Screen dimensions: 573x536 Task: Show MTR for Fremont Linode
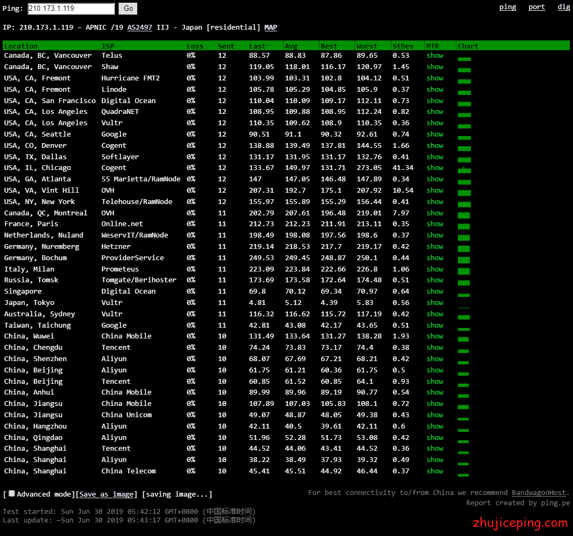435,90
